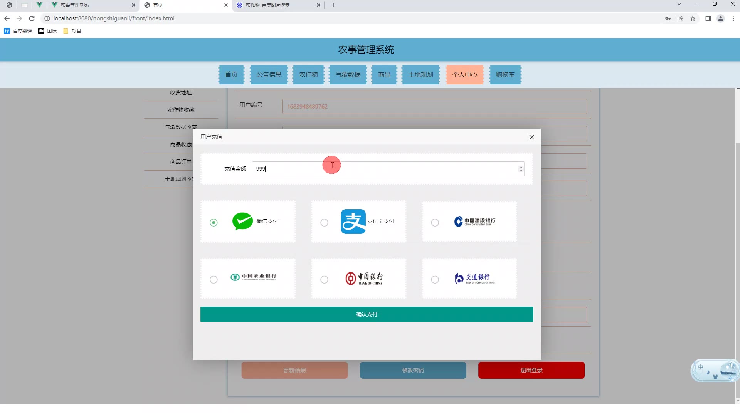Open the 购物车 navigation tab
Image resolution: width=740 pixels, height=413 pixels.
[505, 74]
